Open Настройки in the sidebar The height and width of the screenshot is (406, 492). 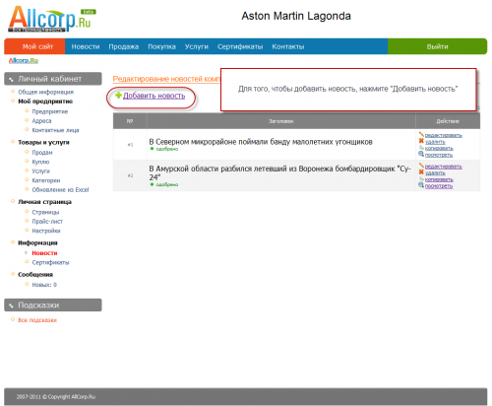pyautogui.click(x=46, y=231)
